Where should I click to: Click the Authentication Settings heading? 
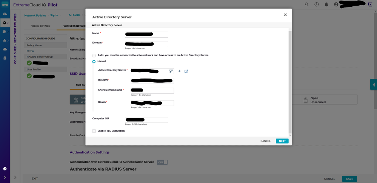coord(89,152)
